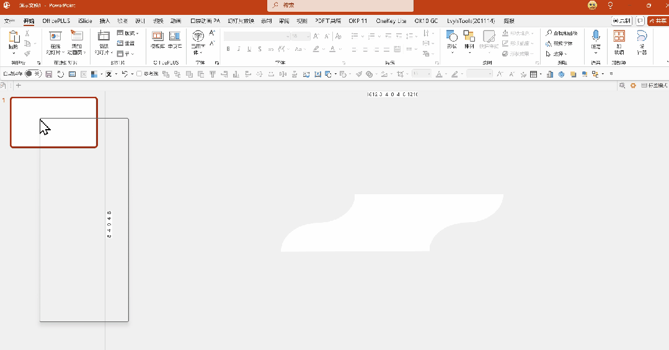The width and height of the screenshot is (669, 350).
Task: Open the OfficePLUS template library icon
Action: point(157,36)
